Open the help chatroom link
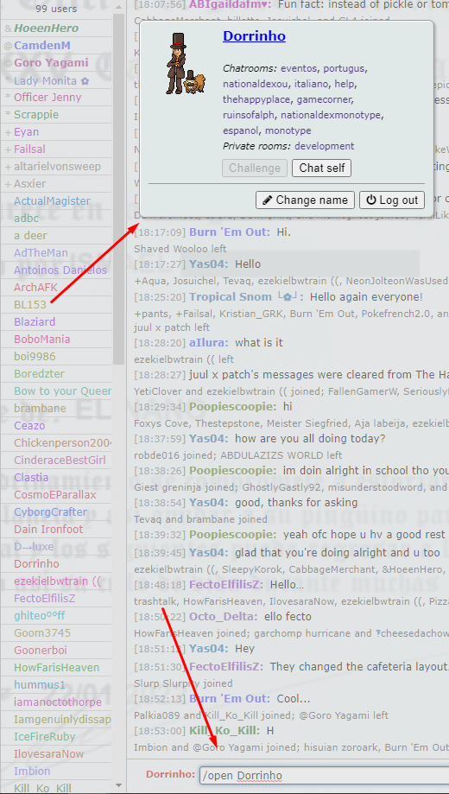 click(345, 84)
